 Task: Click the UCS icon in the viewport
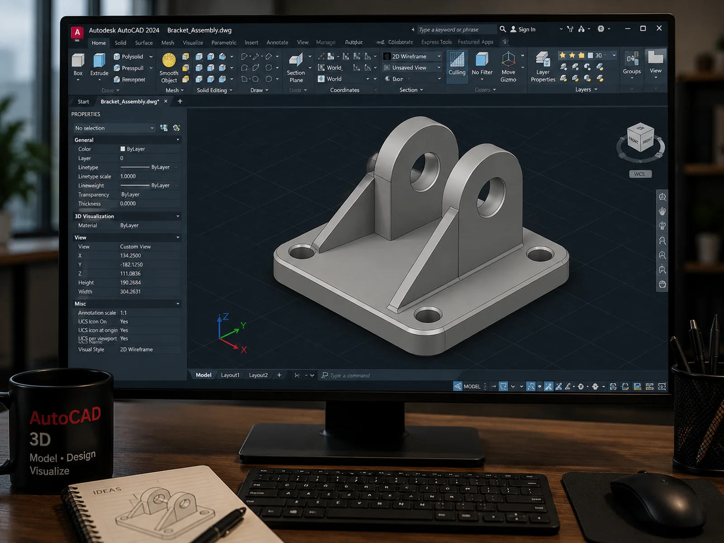pos(232,333)
